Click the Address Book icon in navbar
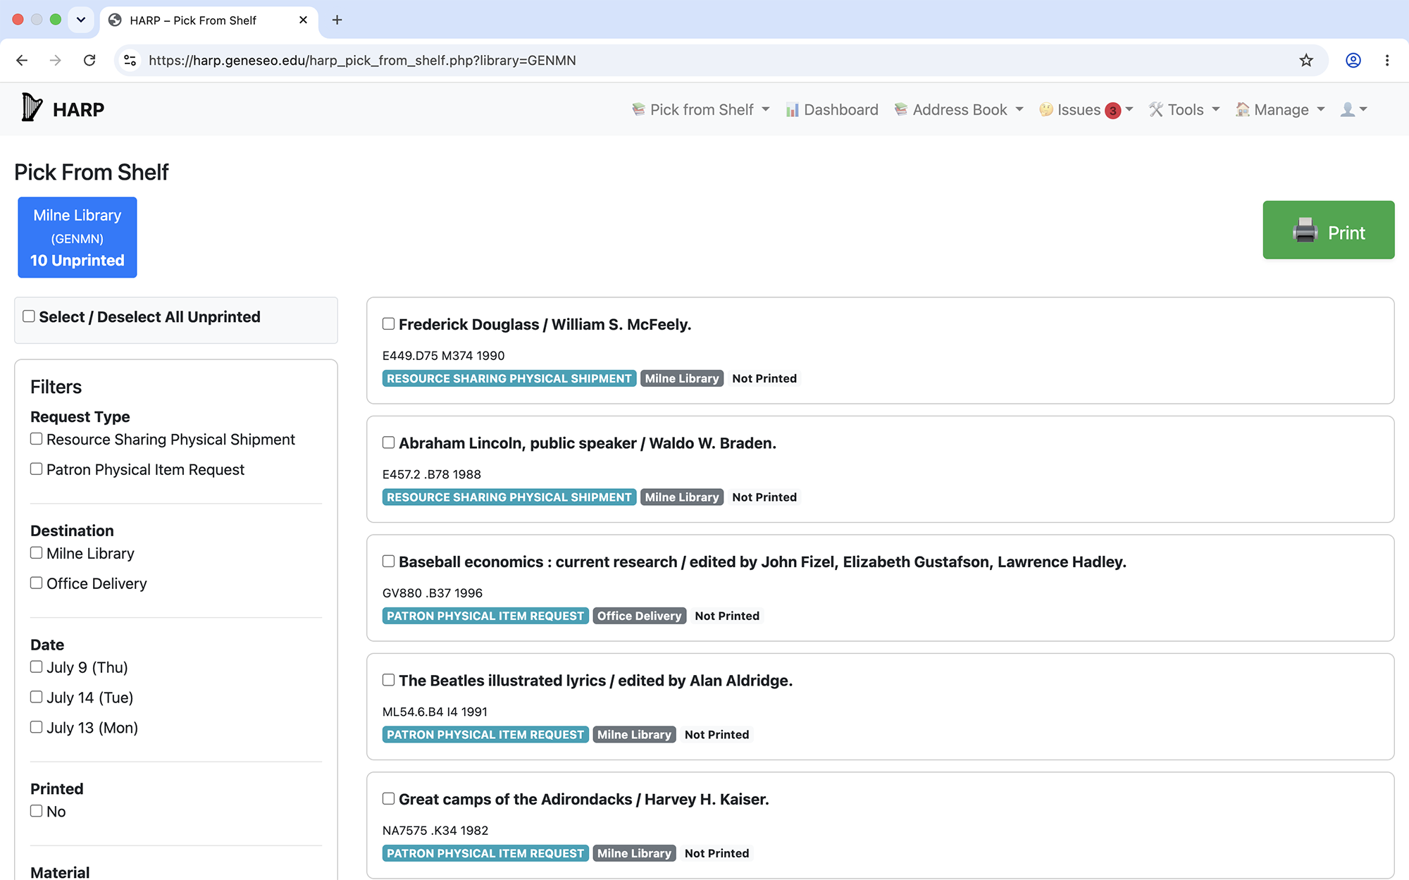Image resolution: width=1409 pixels, height=880 pixels. (x=901, y=109)
